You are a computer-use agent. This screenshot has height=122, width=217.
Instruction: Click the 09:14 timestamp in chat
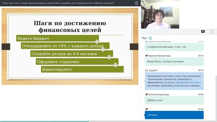pos(201,109)
